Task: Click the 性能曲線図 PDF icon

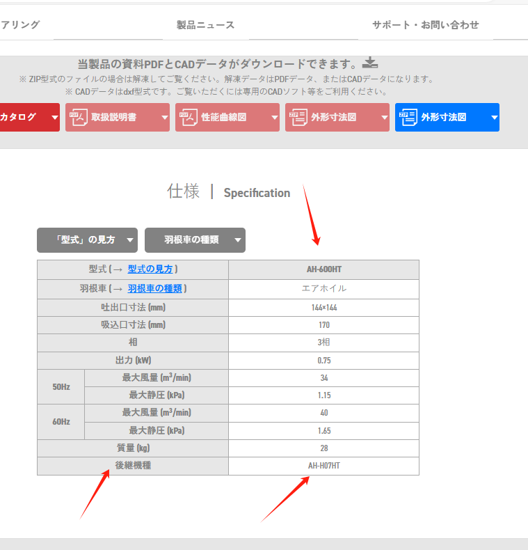Action: click(x=189, y=117)
